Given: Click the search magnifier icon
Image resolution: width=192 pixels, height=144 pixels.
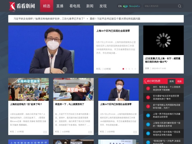Looking at the screenshot, I should 180,6.
